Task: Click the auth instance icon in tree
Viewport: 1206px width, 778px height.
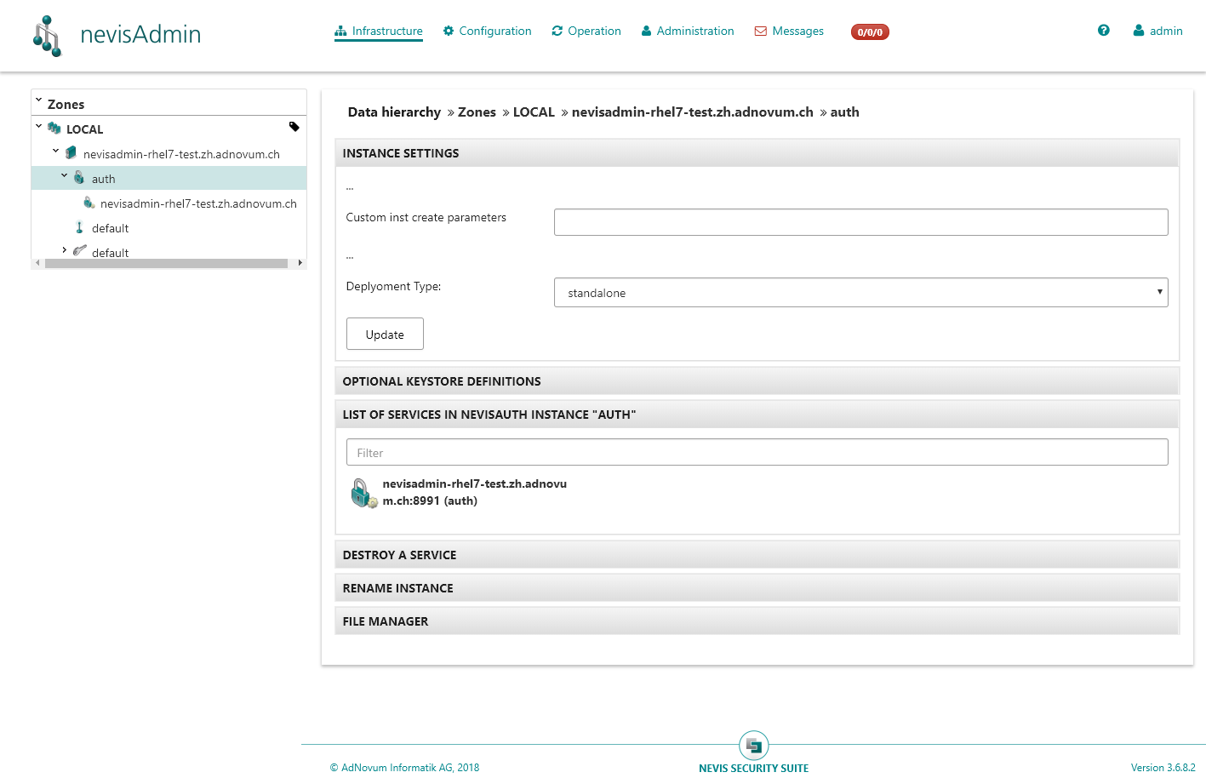Action: point(79,178)
